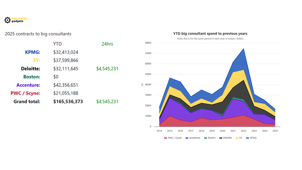Click the 2025 x-axis label
This screenshot has width=302, height=170.
click(x=275, y=131)
